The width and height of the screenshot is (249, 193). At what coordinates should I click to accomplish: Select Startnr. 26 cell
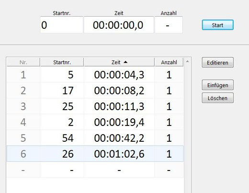(62, 154)
